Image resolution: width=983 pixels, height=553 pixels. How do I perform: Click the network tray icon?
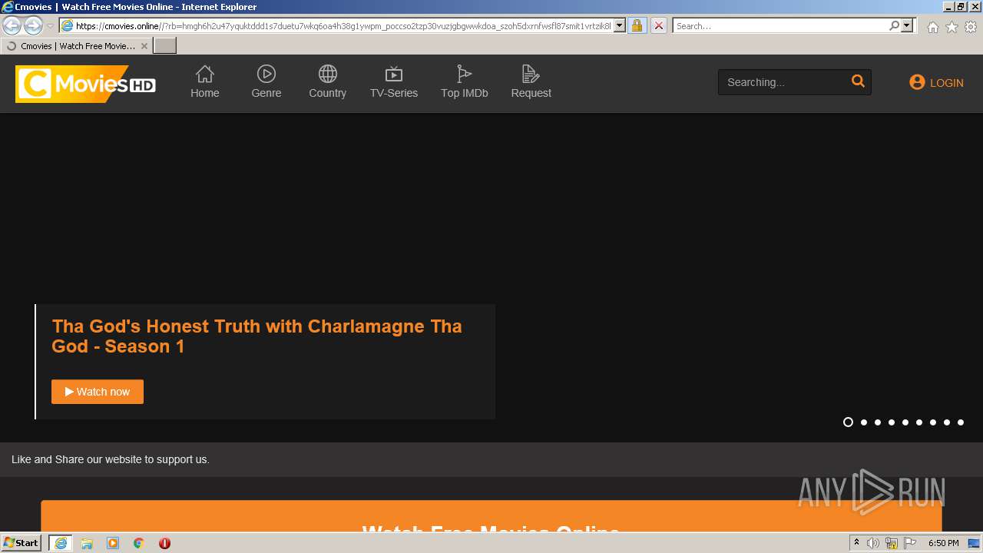(892, 543)
